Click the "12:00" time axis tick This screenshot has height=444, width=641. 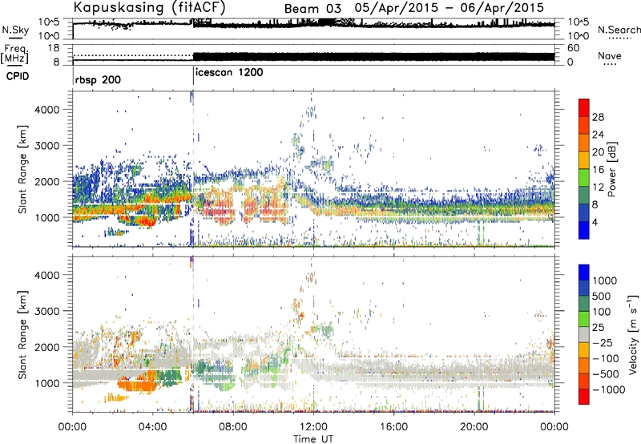coord(313,427)
